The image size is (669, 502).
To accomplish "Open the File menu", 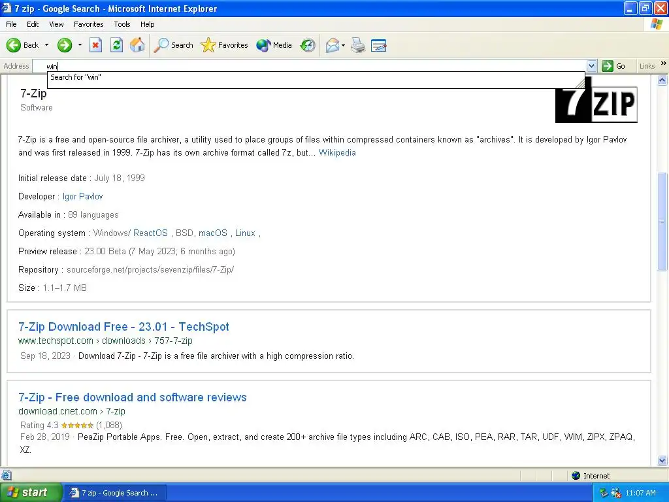I will 11,24.
